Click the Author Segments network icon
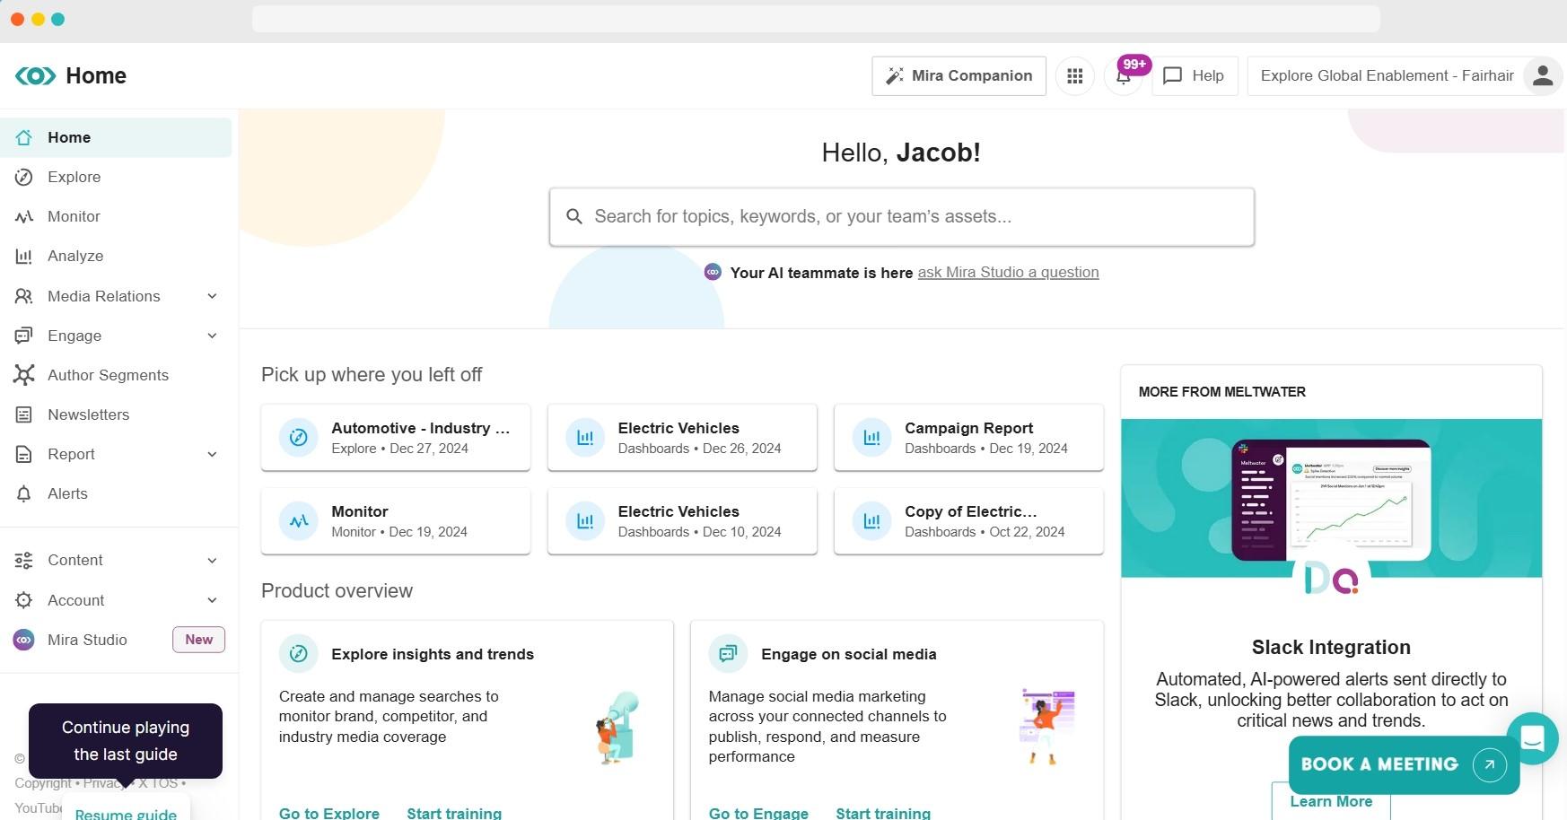The height and width of the screenshot is (820, 1567). click(x=24, y=375)
